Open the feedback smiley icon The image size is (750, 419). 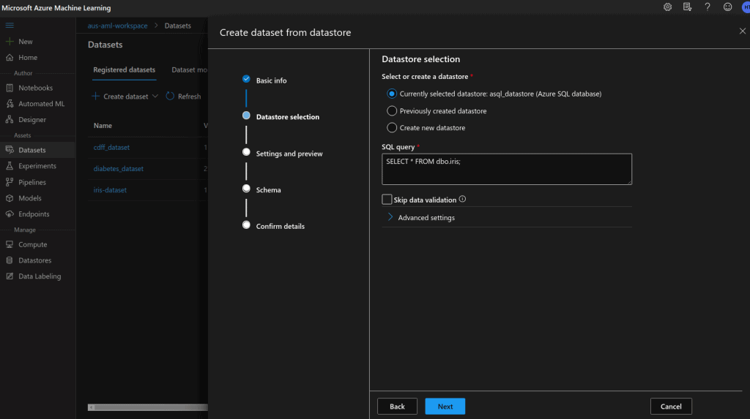pyautogui.click(x=727, y=7)
